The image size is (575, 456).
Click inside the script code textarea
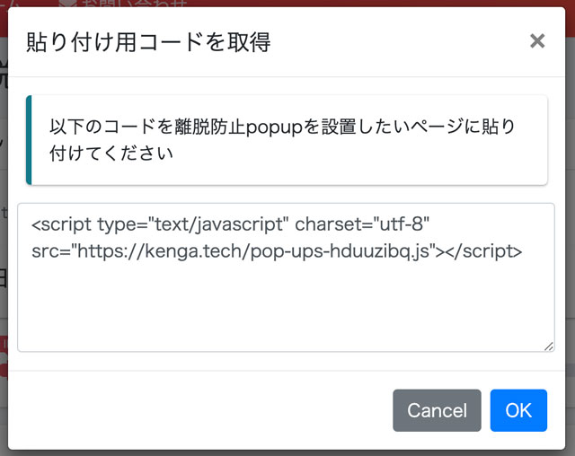tap(286, 277)
